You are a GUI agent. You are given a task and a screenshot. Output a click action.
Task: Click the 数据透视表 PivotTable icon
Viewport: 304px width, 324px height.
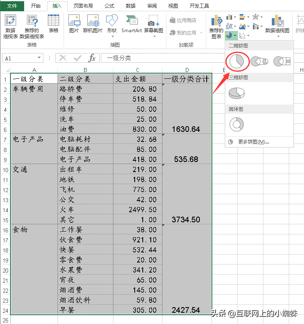click(x=10, y=26)
